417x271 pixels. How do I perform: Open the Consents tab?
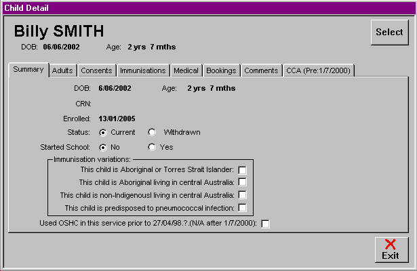(x=96, y=70)
